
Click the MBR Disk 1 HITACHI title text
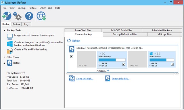pyautogui.click(x=110, y=48)
